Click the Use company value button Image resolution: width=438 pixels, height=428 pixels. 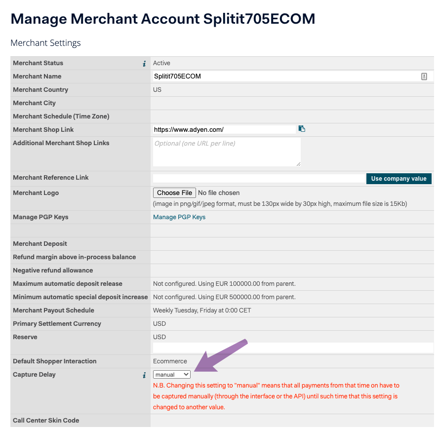pos(399,179)
